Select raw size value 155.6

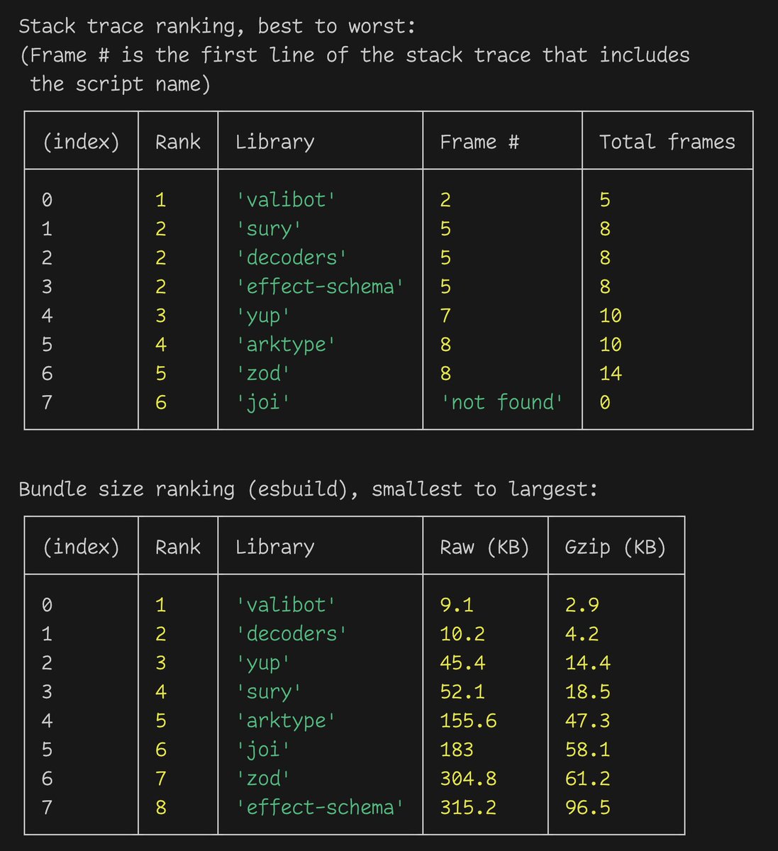(x=468, y=721)
